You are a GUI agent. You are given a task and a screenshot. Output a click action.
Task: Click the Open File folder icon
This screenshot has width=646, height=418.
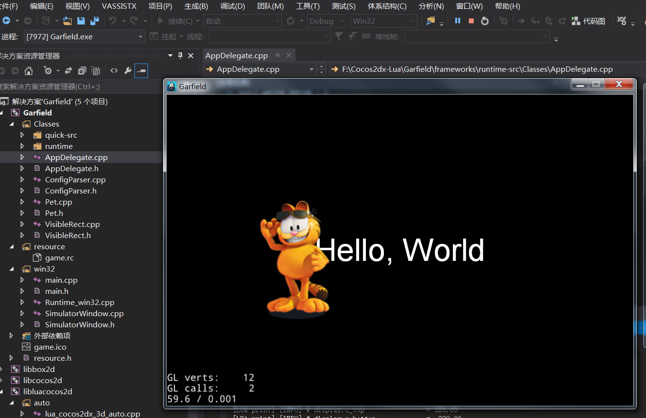(67, 21)
